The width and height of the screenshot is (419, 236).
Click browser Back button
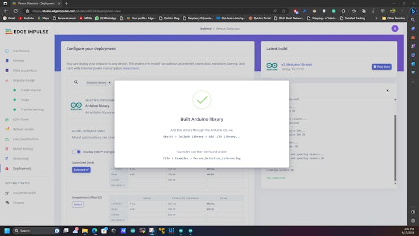6,11
